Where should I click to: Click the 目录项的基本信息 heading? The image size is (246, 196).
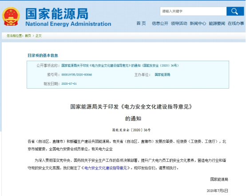pos(43,55)
